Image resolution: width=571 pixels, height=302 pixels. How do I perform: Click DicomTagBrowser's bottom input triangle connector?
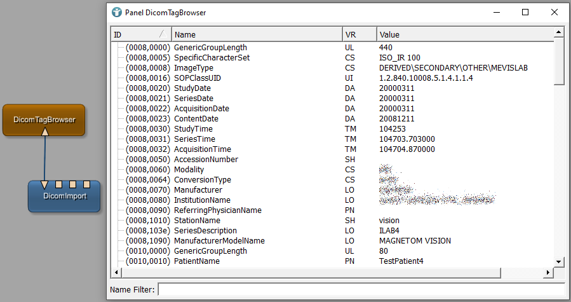[44, 132]
